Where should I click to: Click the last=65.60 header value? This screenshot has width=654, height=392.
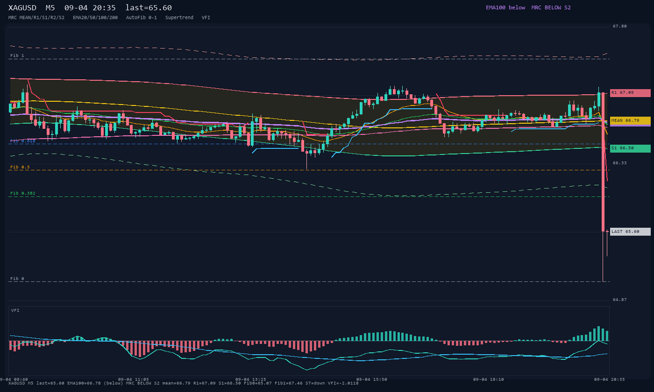[x=149, y=8]
